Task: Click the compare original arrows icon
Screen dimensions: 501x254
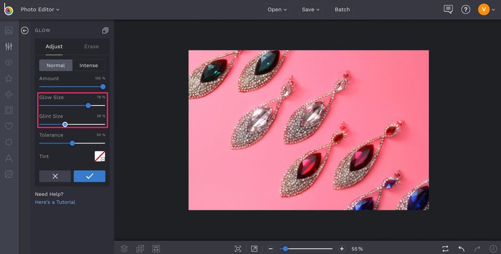Action: tap(445, 249)
